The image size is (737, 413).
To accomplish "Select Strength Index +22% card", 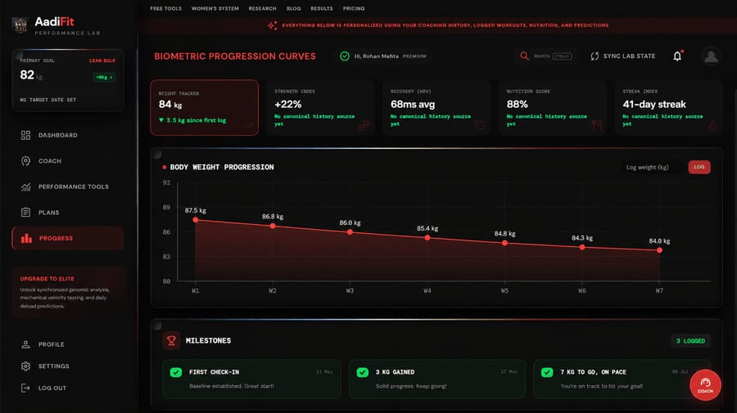I will pyautogui.click(x=320, y=107).
